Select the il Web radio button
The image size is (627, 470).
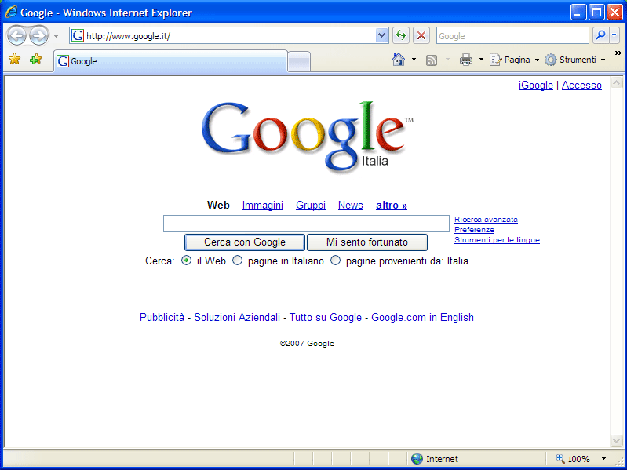[186, 261]
